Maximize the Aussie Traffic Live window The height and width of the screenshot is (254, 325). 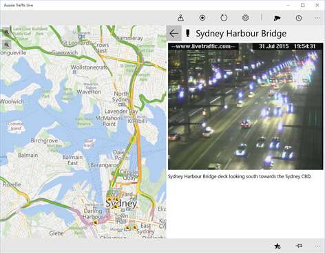click(303, 5)
